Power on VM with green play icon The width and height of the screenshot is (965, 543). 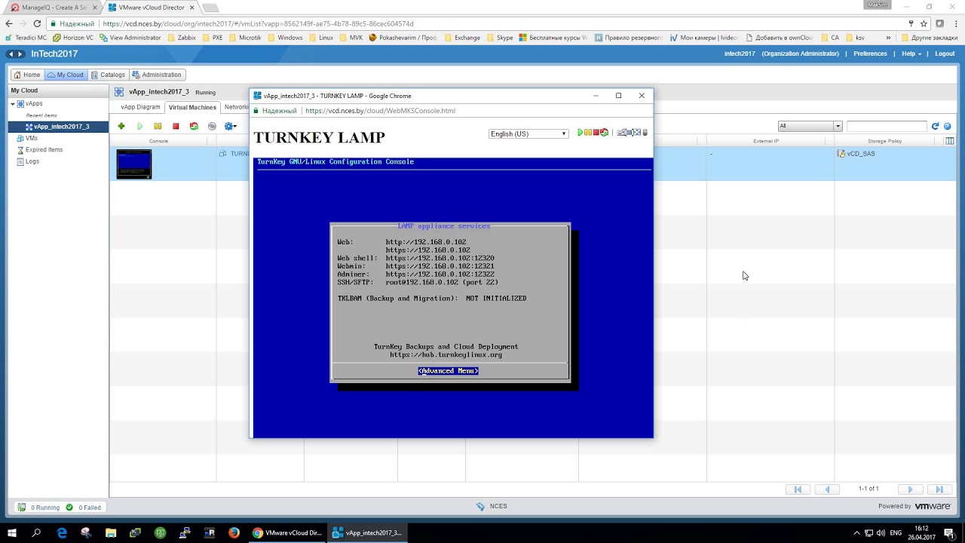coord(139,126)
